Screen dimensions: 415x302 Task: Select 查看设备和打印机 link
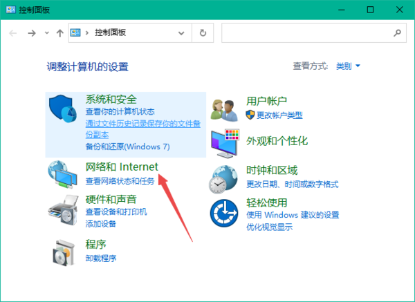tap(116, 212)
